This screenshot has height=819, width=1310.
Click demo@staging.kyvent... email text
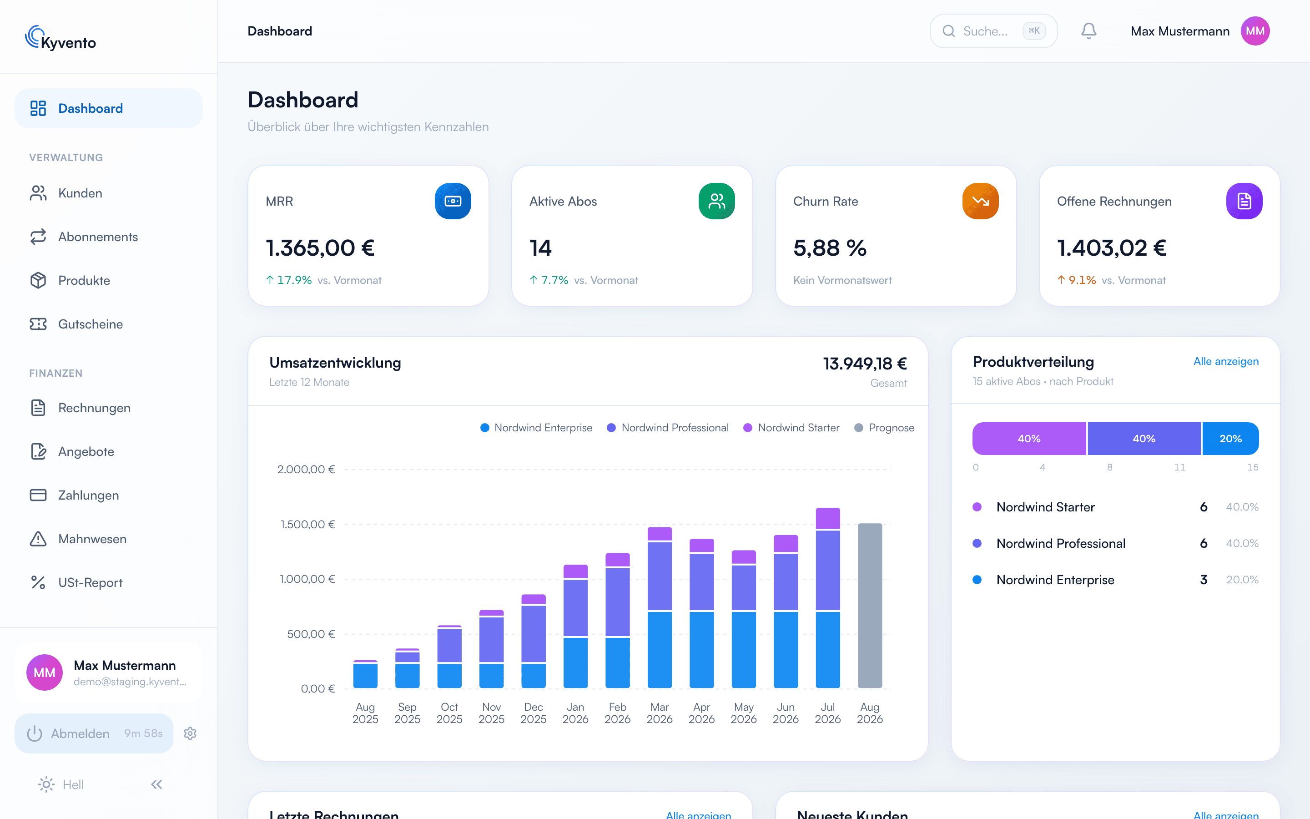pos(130,682)
